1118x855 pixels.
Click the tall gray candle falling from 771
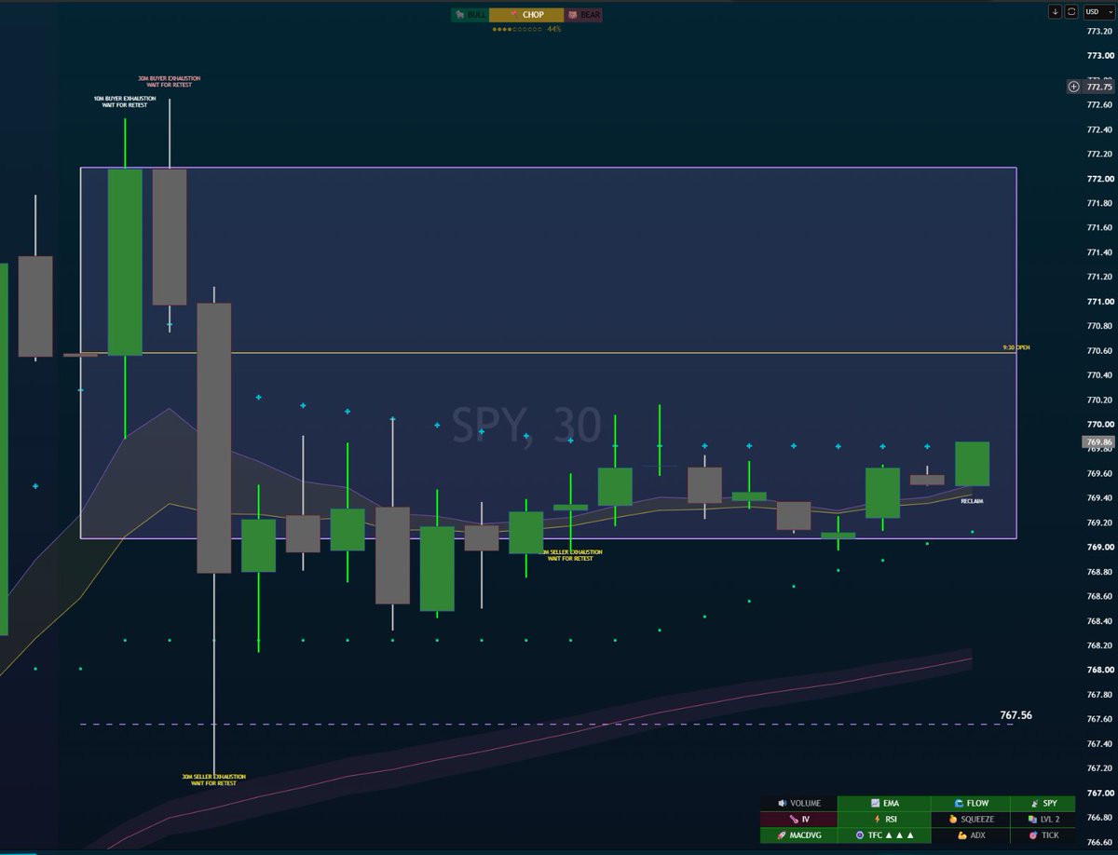(214, 438)
